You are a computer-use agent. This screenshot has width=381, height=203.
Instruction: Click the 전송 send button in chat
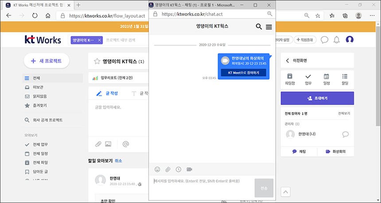264,188
